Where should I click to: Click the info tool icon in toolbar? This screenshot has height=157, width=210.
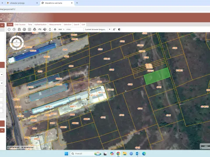[9, 29]
